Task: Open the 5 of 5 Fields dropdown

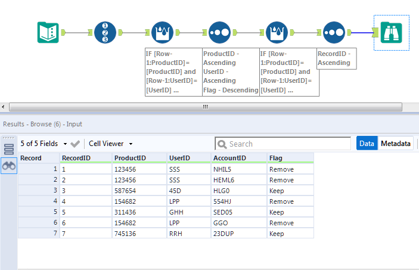Action: (x=44, y=144)
